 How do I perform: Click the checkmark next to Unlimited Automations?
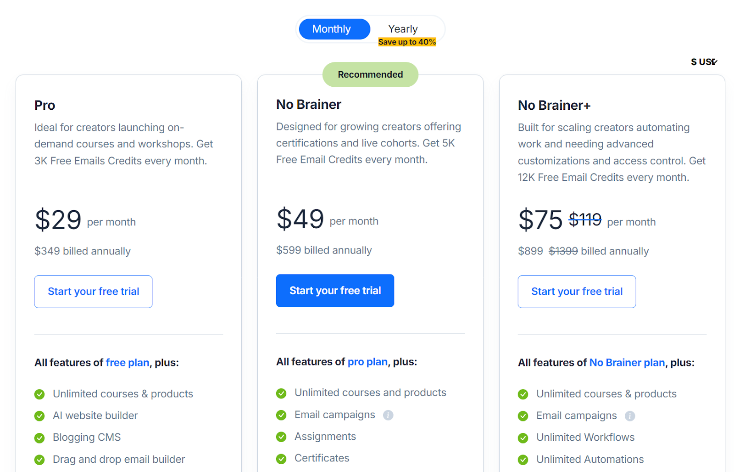(x=523, y=459)
